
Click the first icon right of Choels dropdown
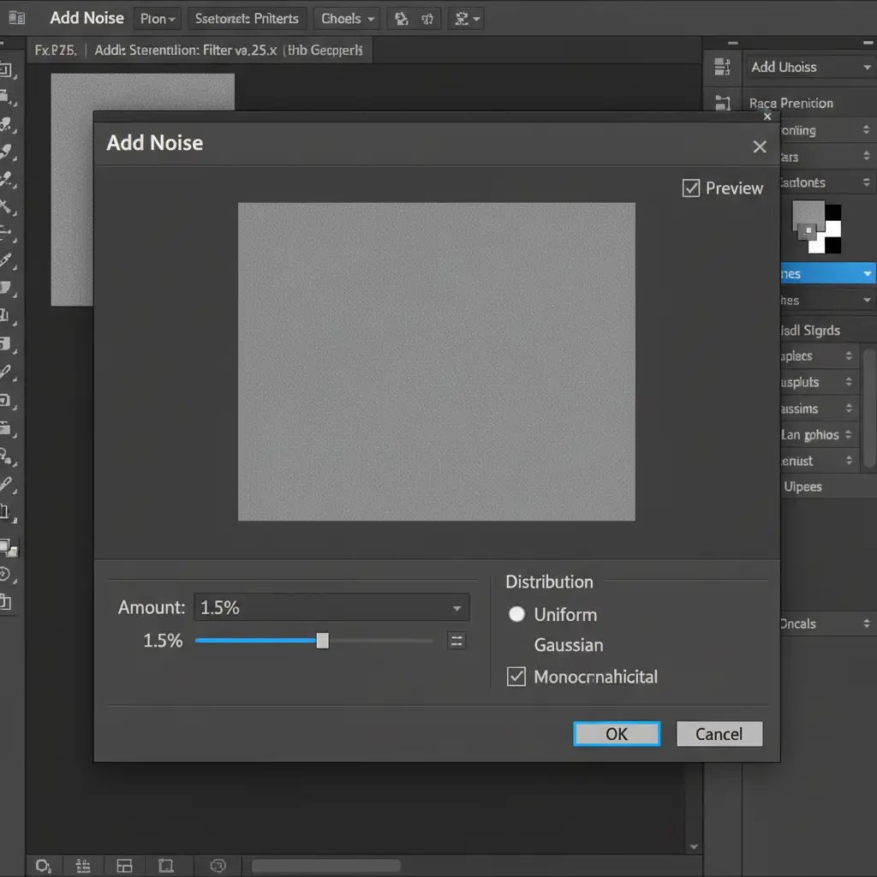click(403, 18)
